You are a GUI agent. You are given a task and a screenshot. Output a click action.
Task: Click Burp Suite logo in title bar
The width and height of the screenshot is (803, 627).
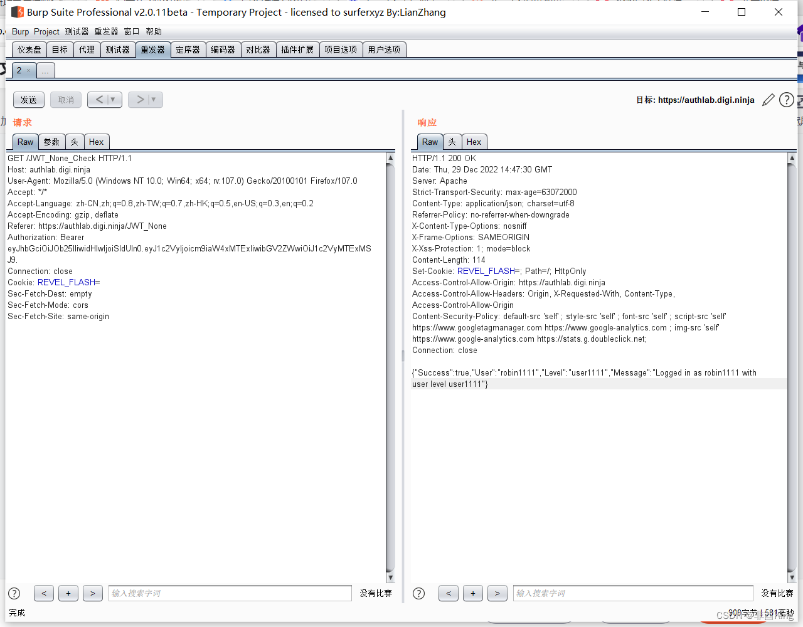pyautogui.click(x=18, y=12)
